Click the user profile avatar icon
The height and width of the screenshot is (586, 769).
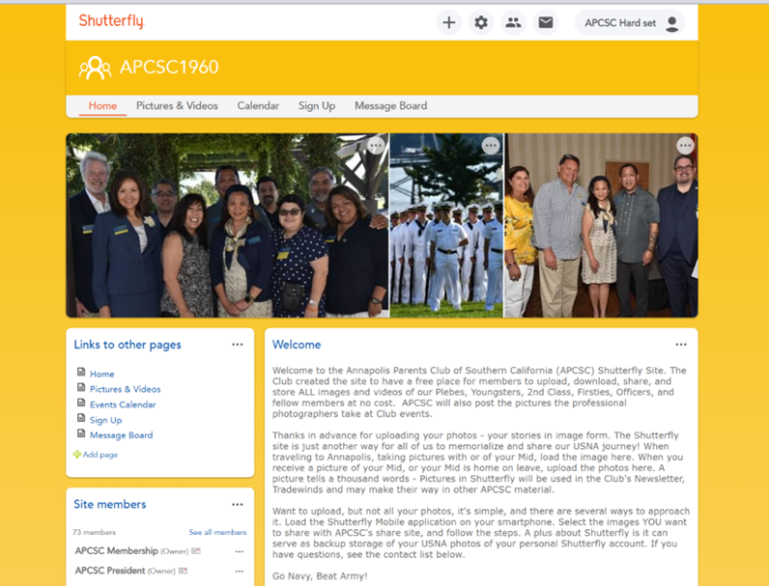(671, 23)
